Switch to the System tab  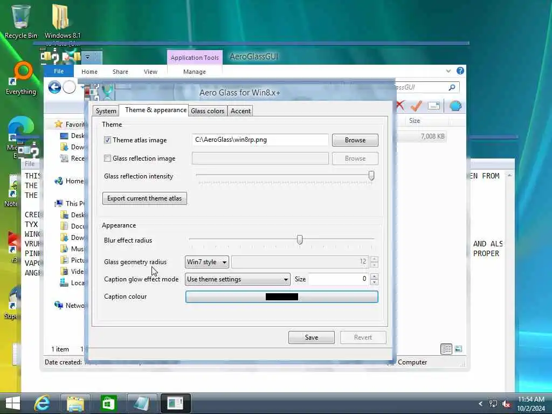[106, 111]
